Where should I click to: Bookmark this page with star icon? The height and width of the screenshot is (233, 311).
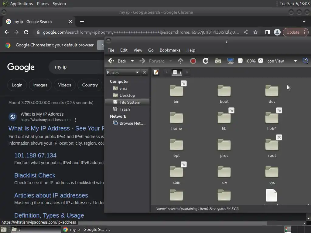pos(255,32)
